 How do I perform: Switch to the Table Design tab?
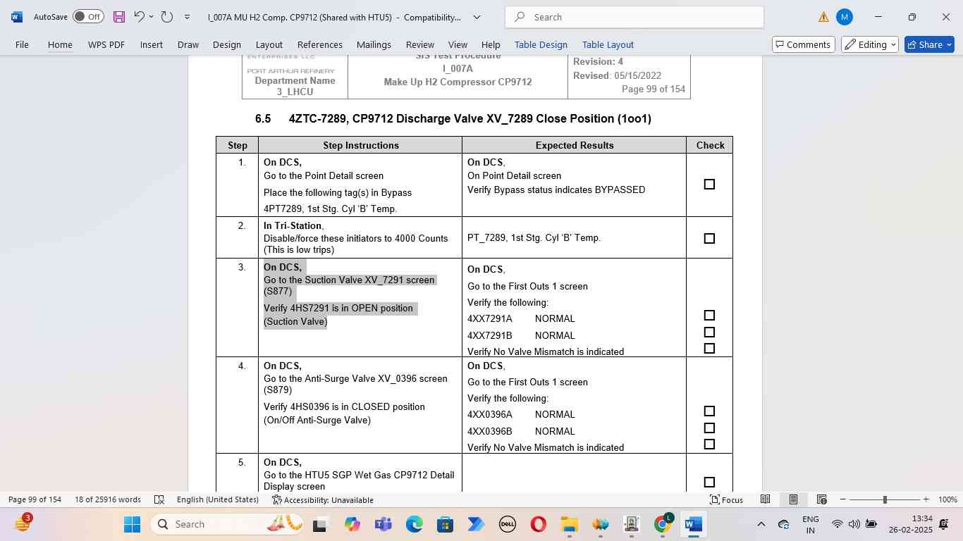point(541,44)
